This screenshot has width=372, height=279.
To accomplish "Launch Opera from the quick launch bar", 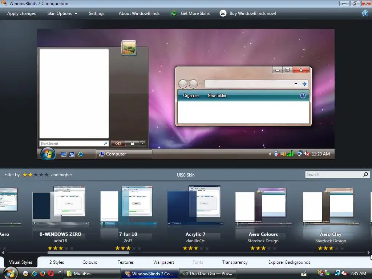I will click(x=51, y=274).
